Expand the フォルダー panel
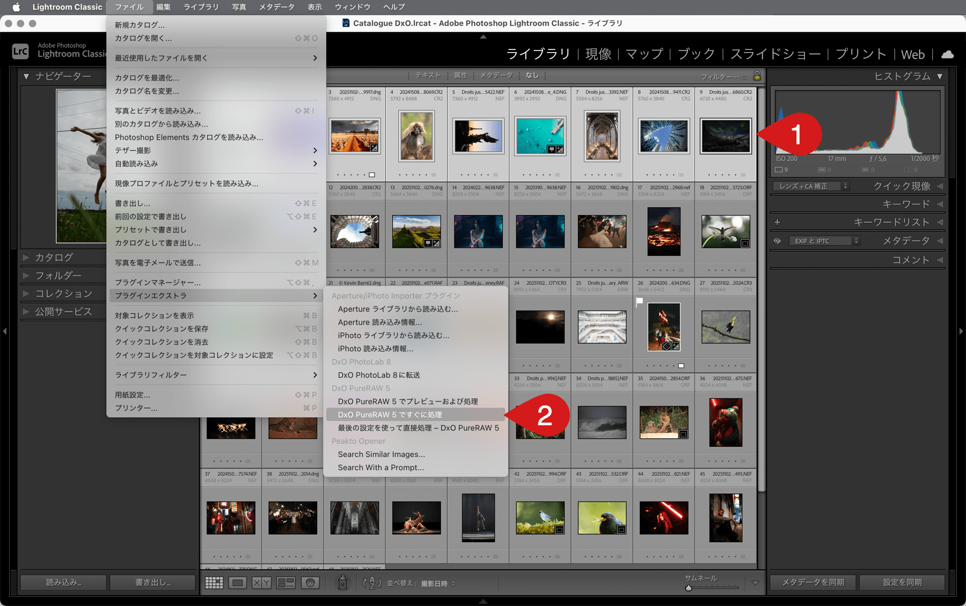The height and width of the screenshot is (606, 966). pyautogui.click(x=26, y=276)
